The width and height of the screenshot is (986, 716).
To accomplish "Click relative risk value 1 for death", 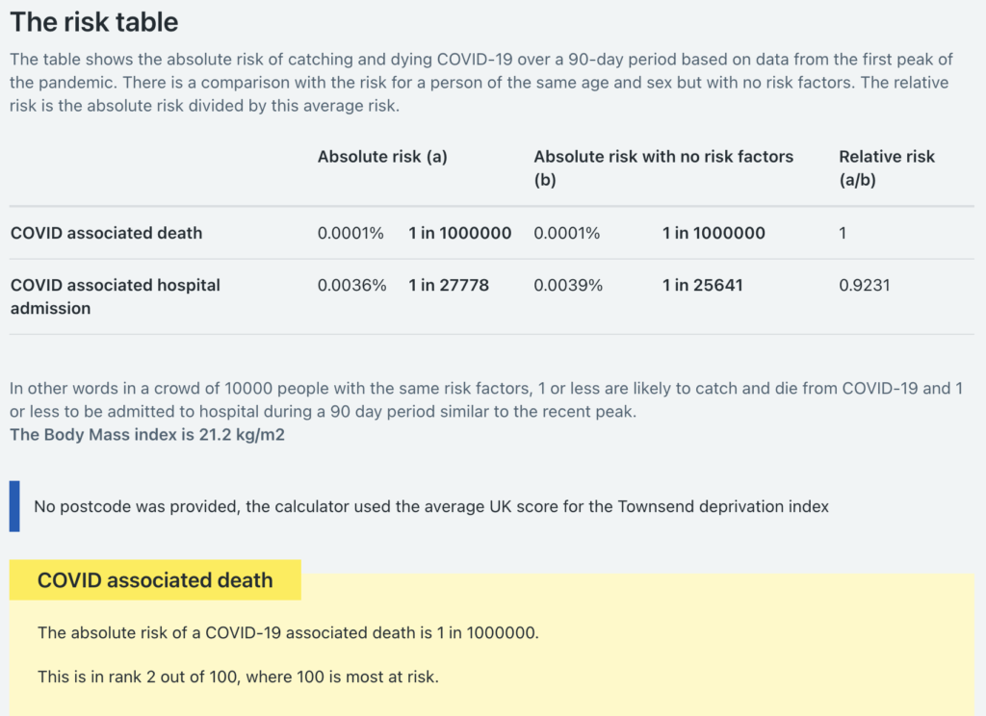I will [x=843, y=233].
